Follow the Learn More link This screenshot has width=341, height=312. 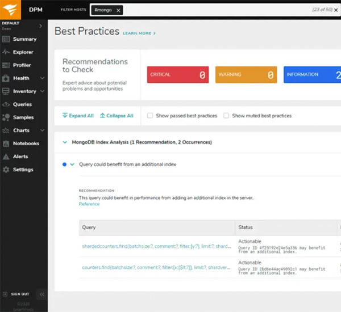[x=139, y=33]
